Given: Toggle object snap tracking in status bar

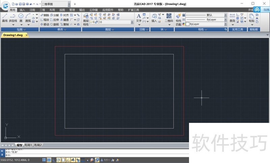Looking at the screenshot, I should click(68, 160).
